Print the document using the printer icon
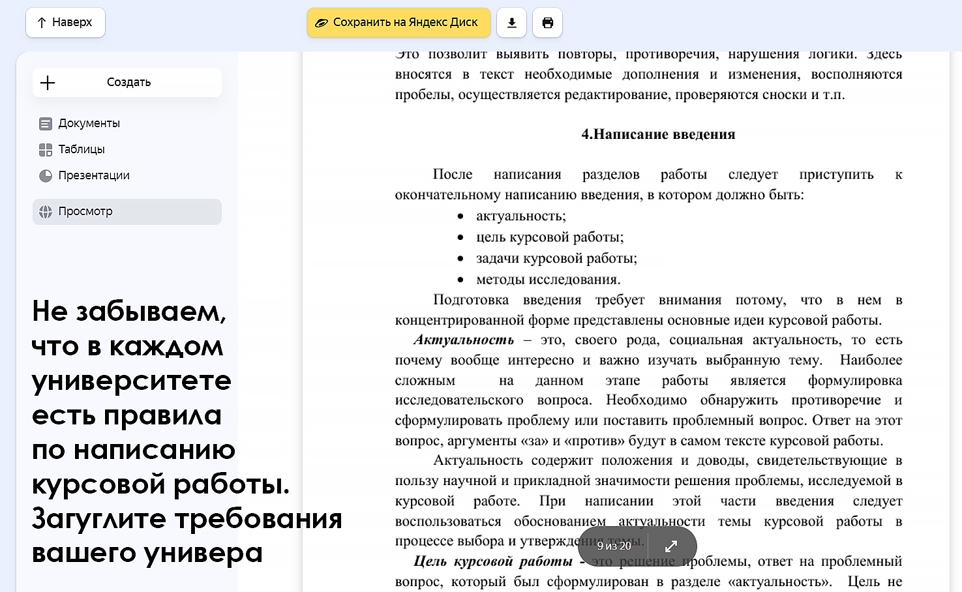Screen dimensions: 962x592 (x=547, y=23)
